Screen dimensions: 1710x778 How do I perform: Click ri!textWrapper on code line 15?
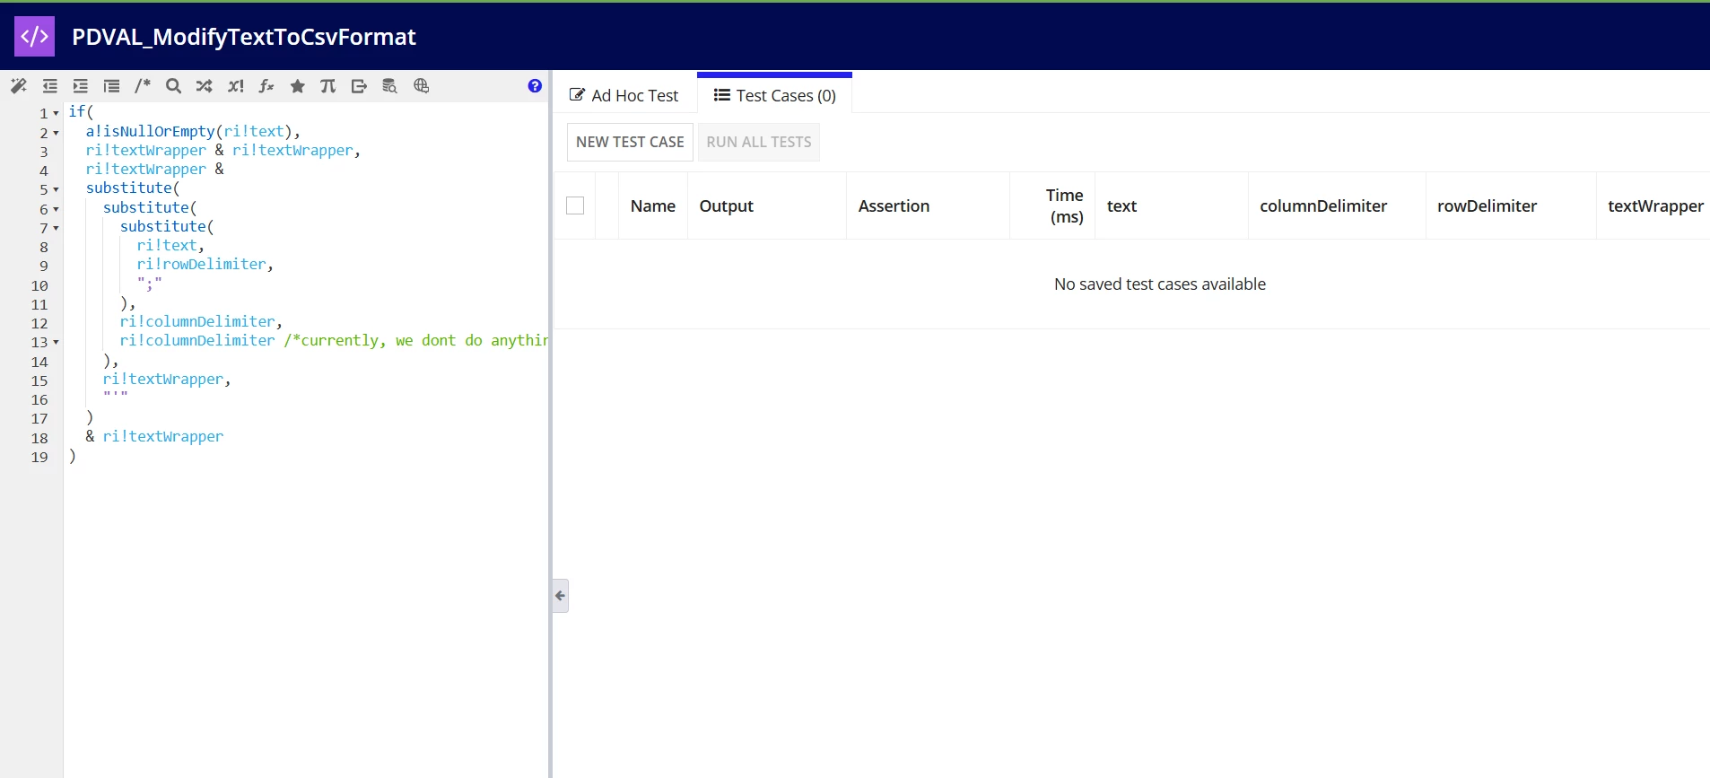(163, 379)
